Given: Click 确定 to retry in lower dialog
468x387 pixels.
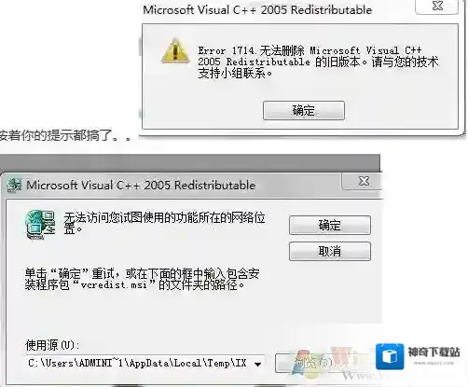Looking at the screenshot, I should click(330, 225).
